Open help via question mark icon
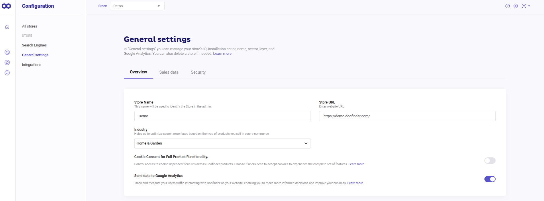 [x=507, y=6]
